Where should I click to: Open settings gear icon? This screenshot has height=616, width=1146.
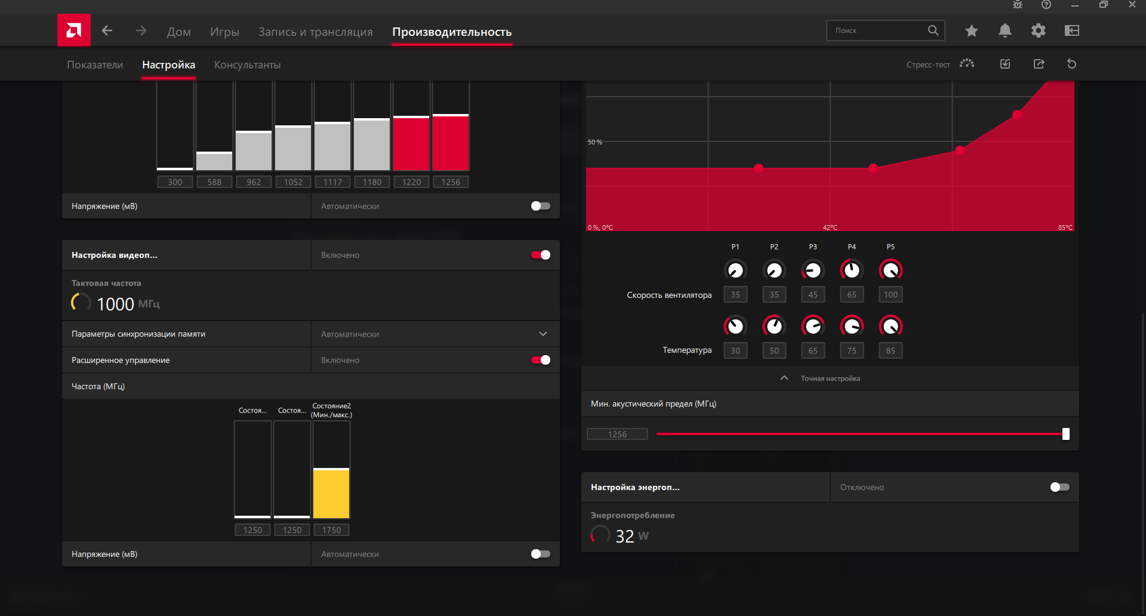[1039, 30]
